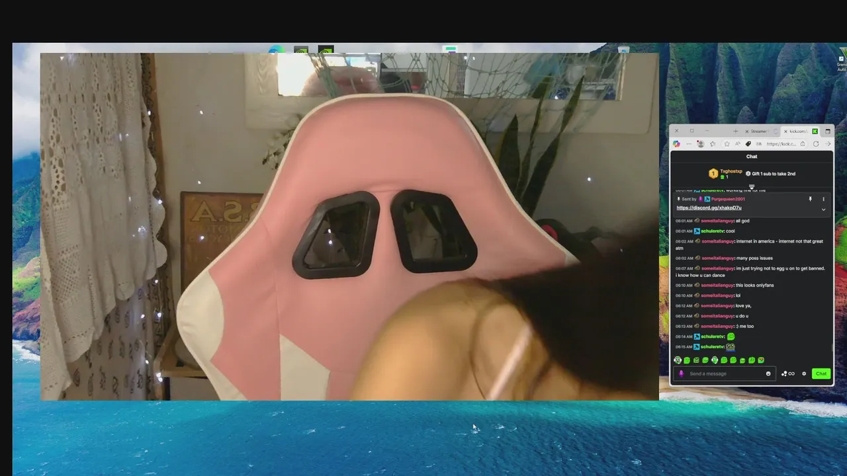The height and width of the screenshot is (476, 847).
Task: Open the Edge profile avatar
Action: click(x=701, y=143)
